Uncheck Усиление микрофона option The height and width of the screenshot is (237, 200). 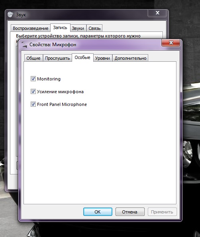click(x=33, y=92)
